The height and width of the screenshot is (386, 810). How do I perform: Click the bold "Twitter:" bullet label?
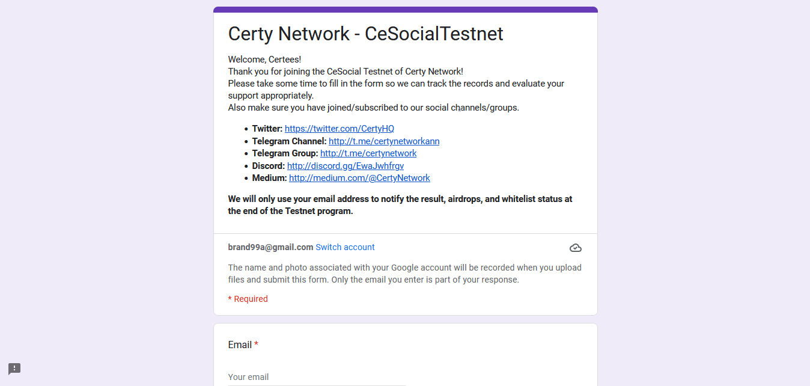[x=267, y=129]
